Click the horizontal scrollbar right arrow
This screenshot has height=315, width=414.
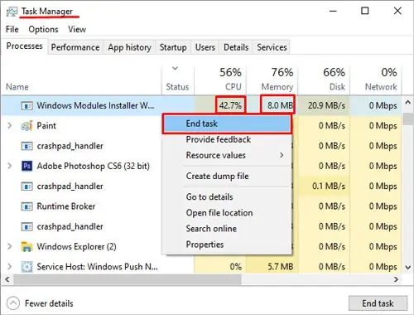(396, 279)
